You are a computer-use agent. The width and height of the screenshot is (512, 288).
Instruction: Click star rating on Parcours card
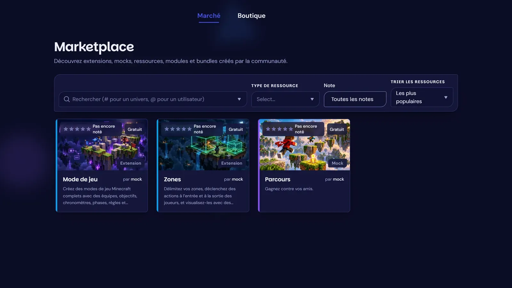point(279,129)
